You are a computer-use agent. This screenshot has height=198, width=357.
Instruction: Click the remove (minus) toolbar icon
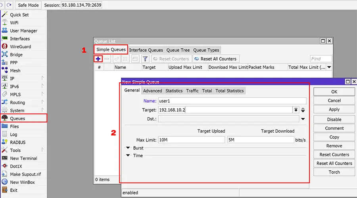pyautogui.click(x=107, y=59)
